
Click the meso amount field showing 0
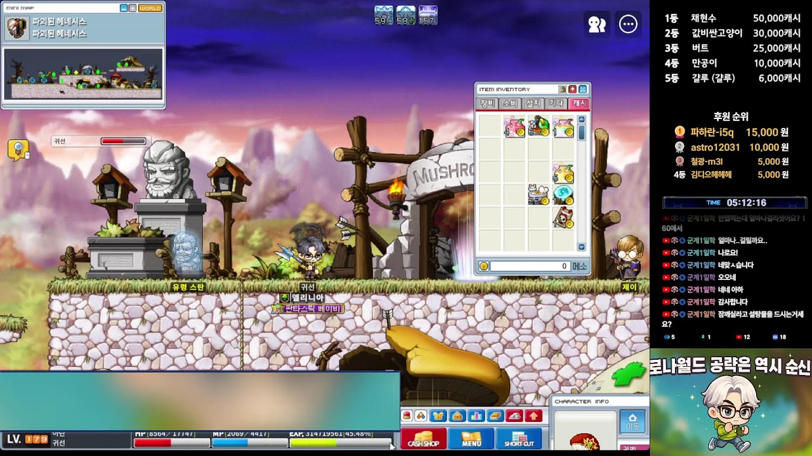pos(529,266)
